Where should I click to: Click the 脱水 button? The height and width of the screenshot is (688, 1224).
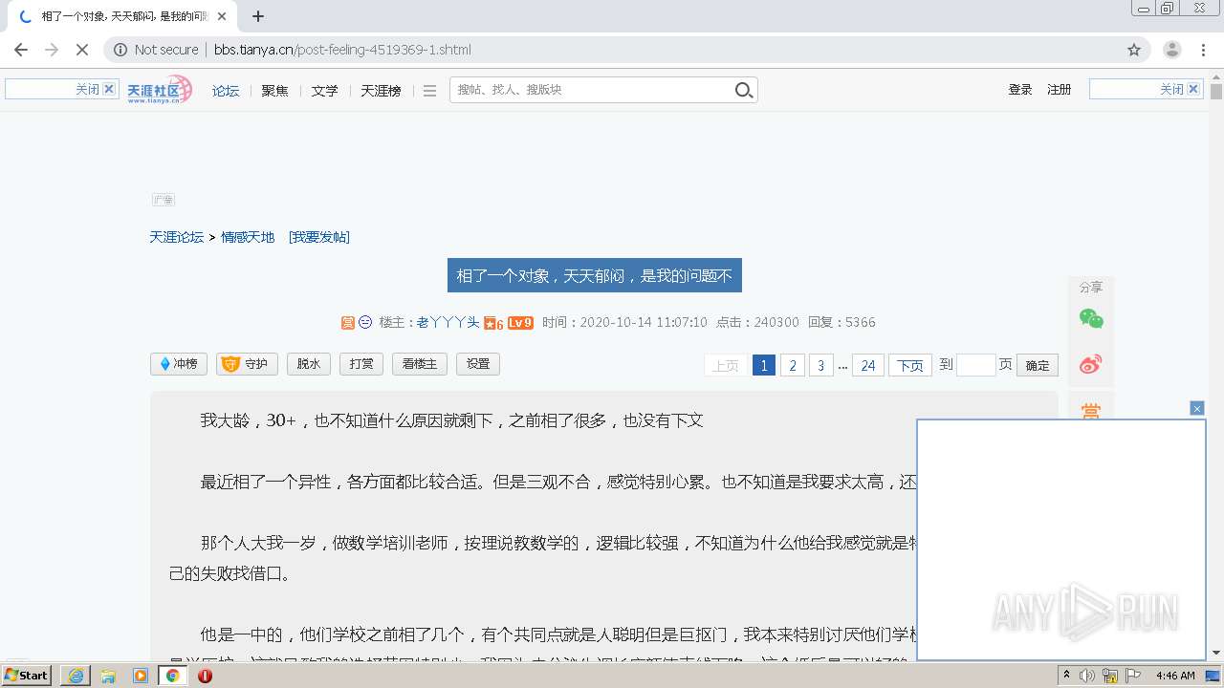[309, 364]
